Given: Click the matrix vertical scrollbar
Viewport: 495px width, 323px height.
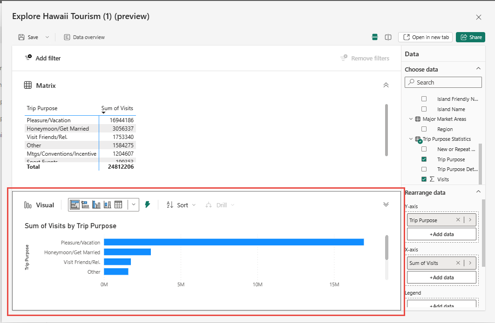Looking at the screenshot, I should 387,130.
